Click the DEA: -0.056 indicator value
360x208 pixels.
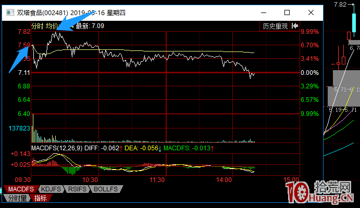pos(141,148)
